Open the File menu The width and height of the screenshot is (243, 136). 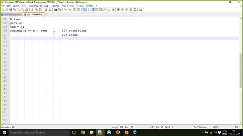pos(3,6)
